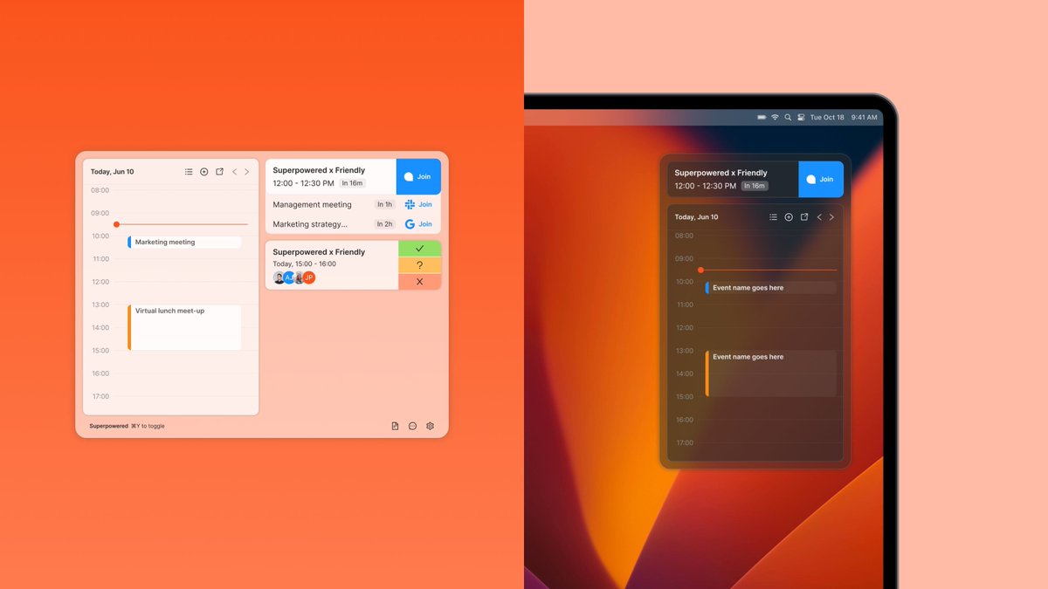Accept invitation with green checkmark
Viewport: 1048px width, 589px height.
coord(420,249)
